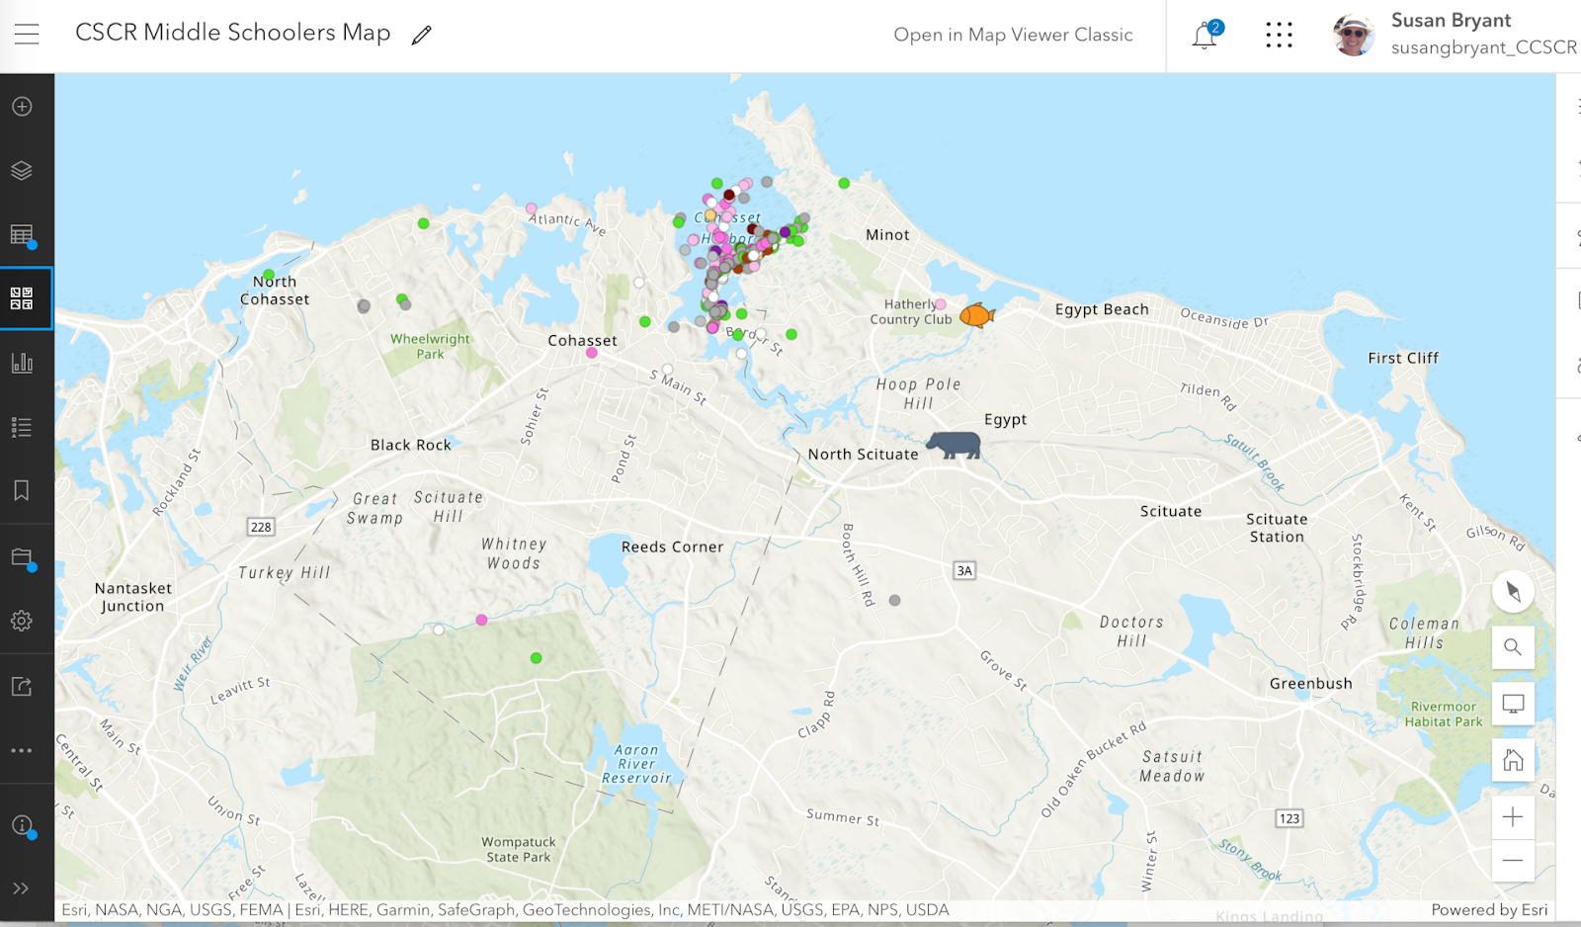Click the Share map icon

[x=22, y=686]
